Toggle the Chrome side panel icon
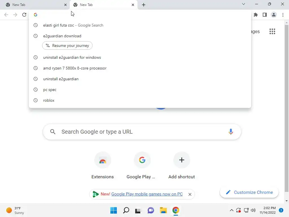This screenshot has height=217, width=289. pos(265,15)
